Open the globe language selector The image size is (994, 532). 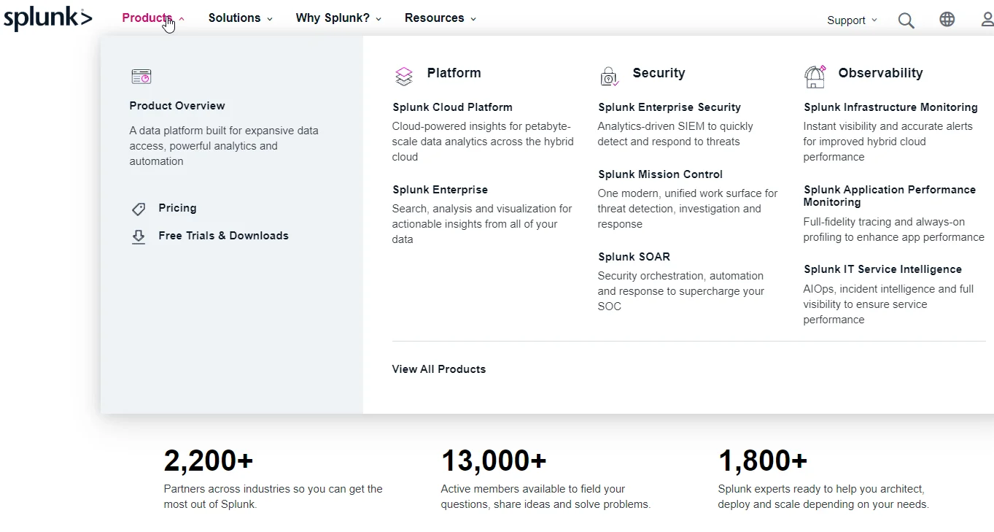947,20
